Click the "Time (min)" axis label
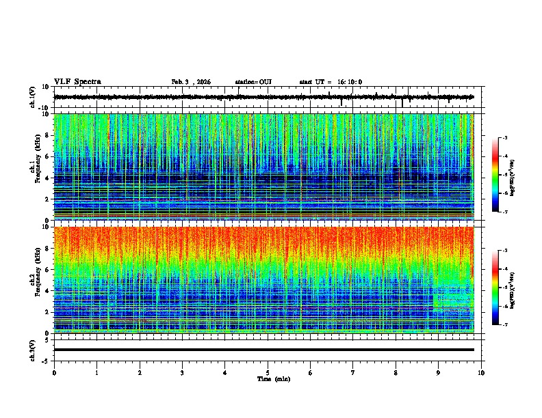The image size is (542, 418). [x=274, y=379]
